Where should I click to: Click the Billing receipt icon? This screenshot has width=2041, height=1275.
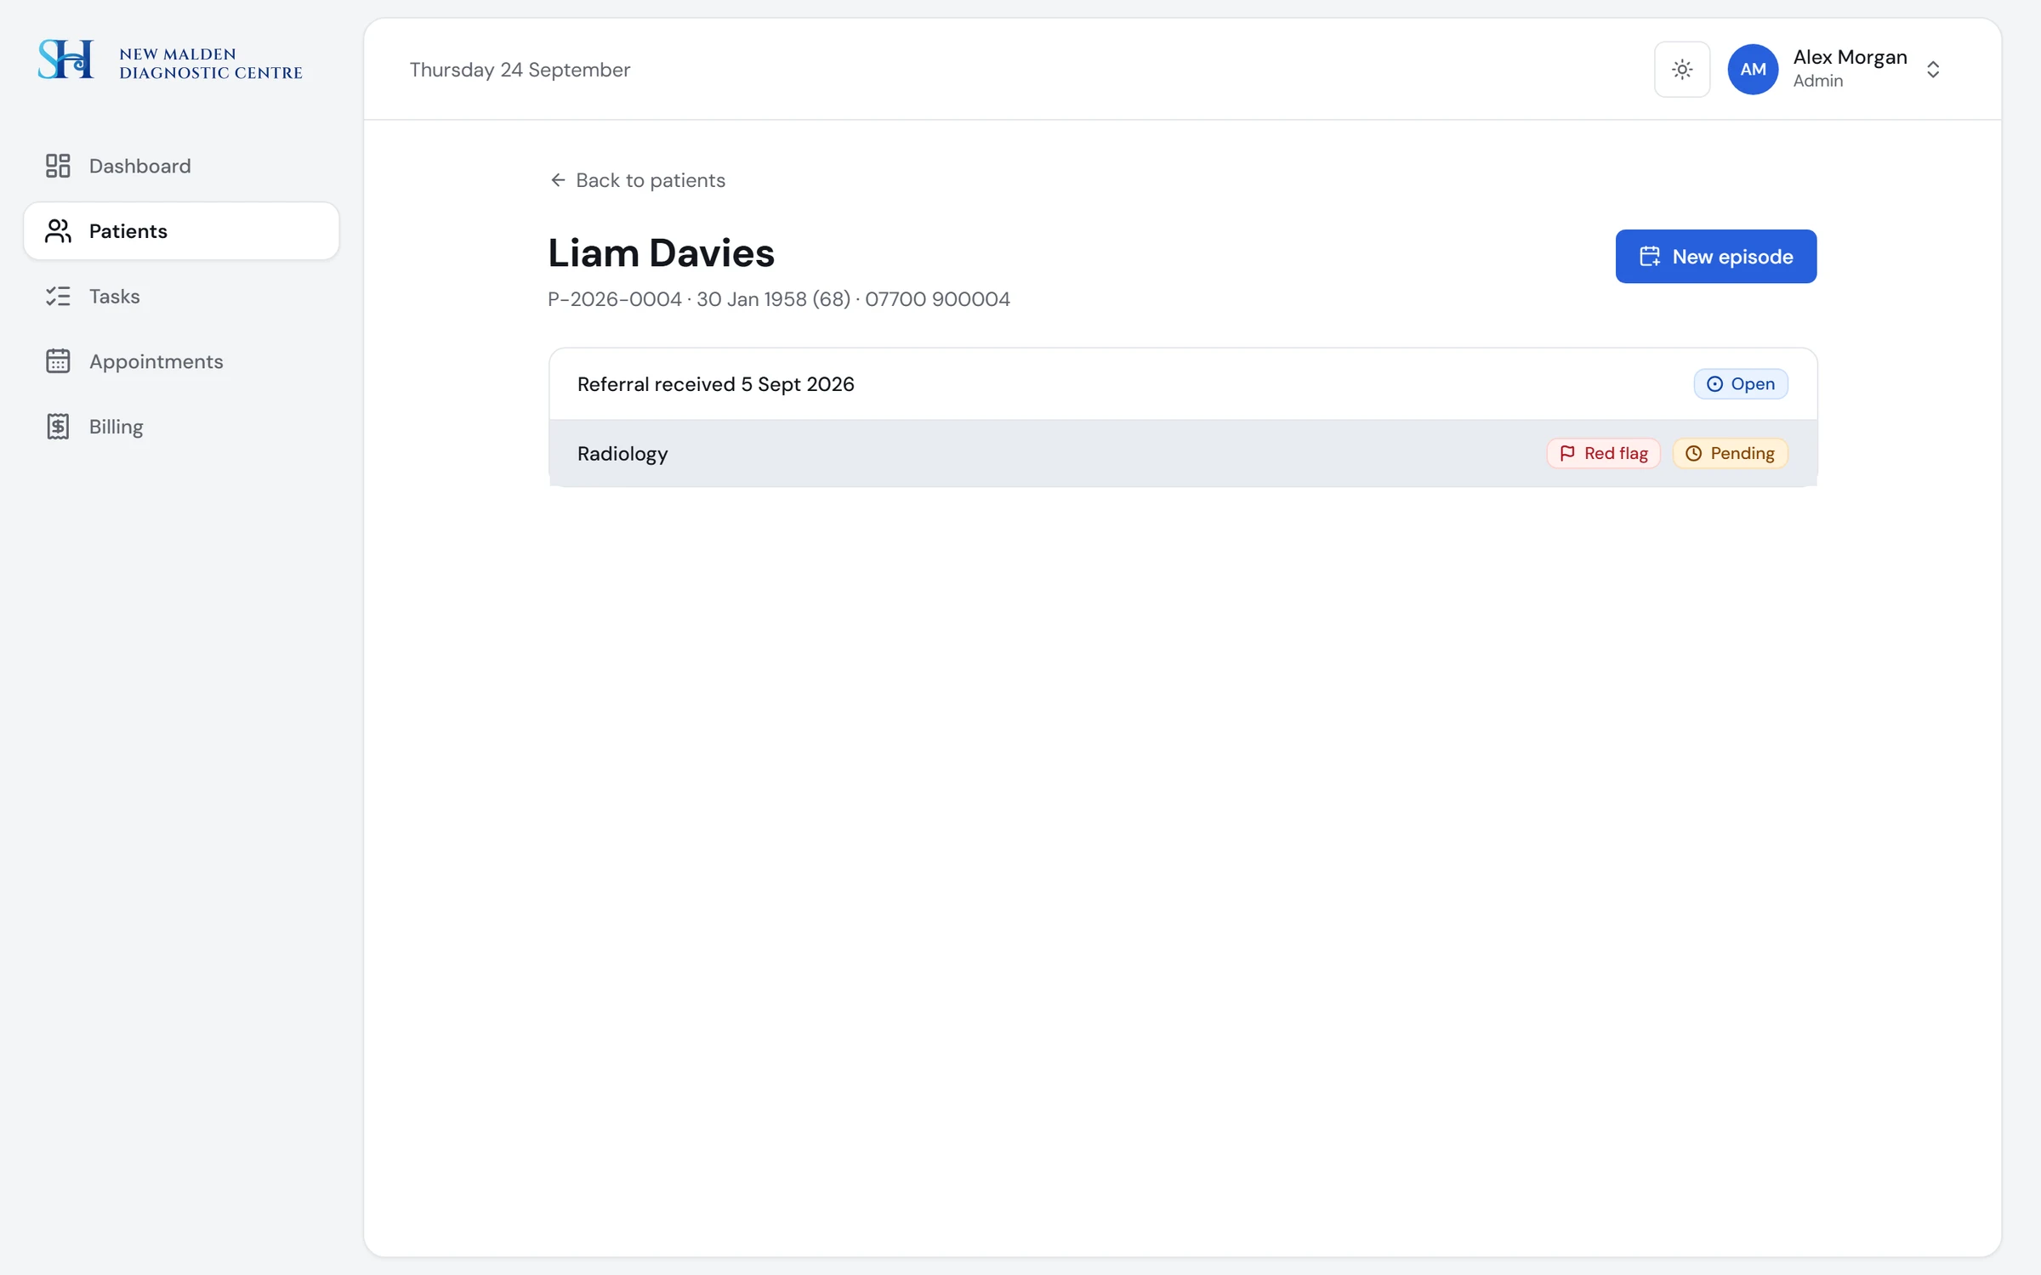point(58,426)
